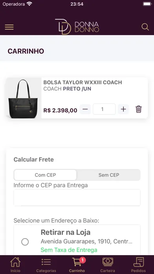Tap the red cart badge showing 1
The image size is (154, 274).
pyautogui.click(x=82, y=260)
